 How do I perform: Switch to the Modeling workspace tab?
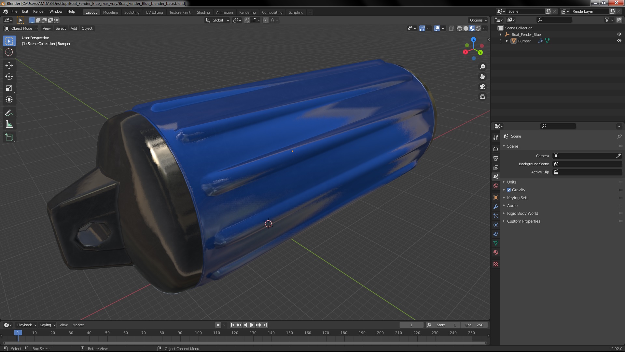point(110,12)
